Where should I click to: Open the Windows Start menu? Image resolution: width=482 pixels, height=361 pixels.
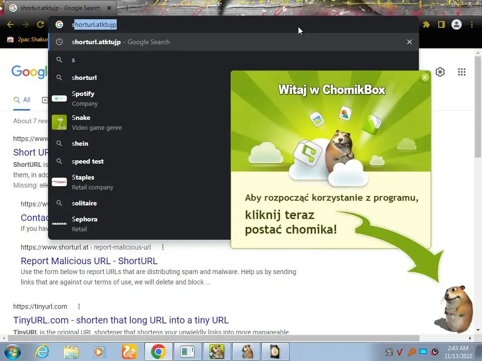click(x=12, y=352)
